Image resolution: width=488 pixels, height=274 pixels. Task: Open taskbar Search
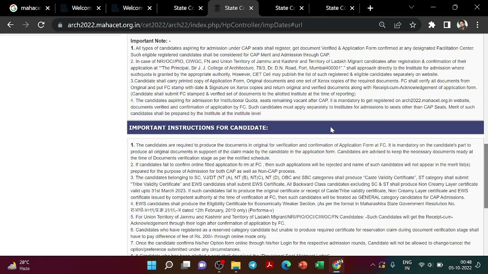[169, 265]
